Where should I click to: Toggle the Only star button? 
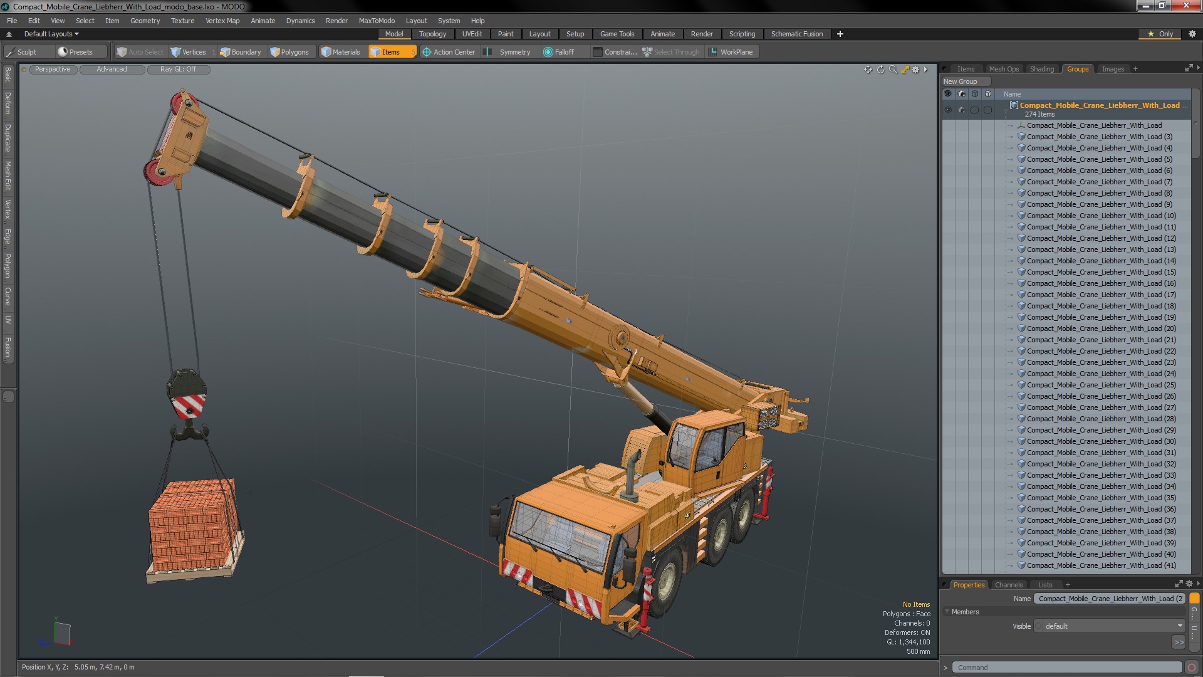[1160, 34]
